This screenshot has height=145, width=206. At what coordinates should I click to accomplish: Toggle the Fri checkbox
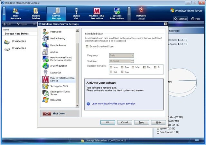point(155,67)
